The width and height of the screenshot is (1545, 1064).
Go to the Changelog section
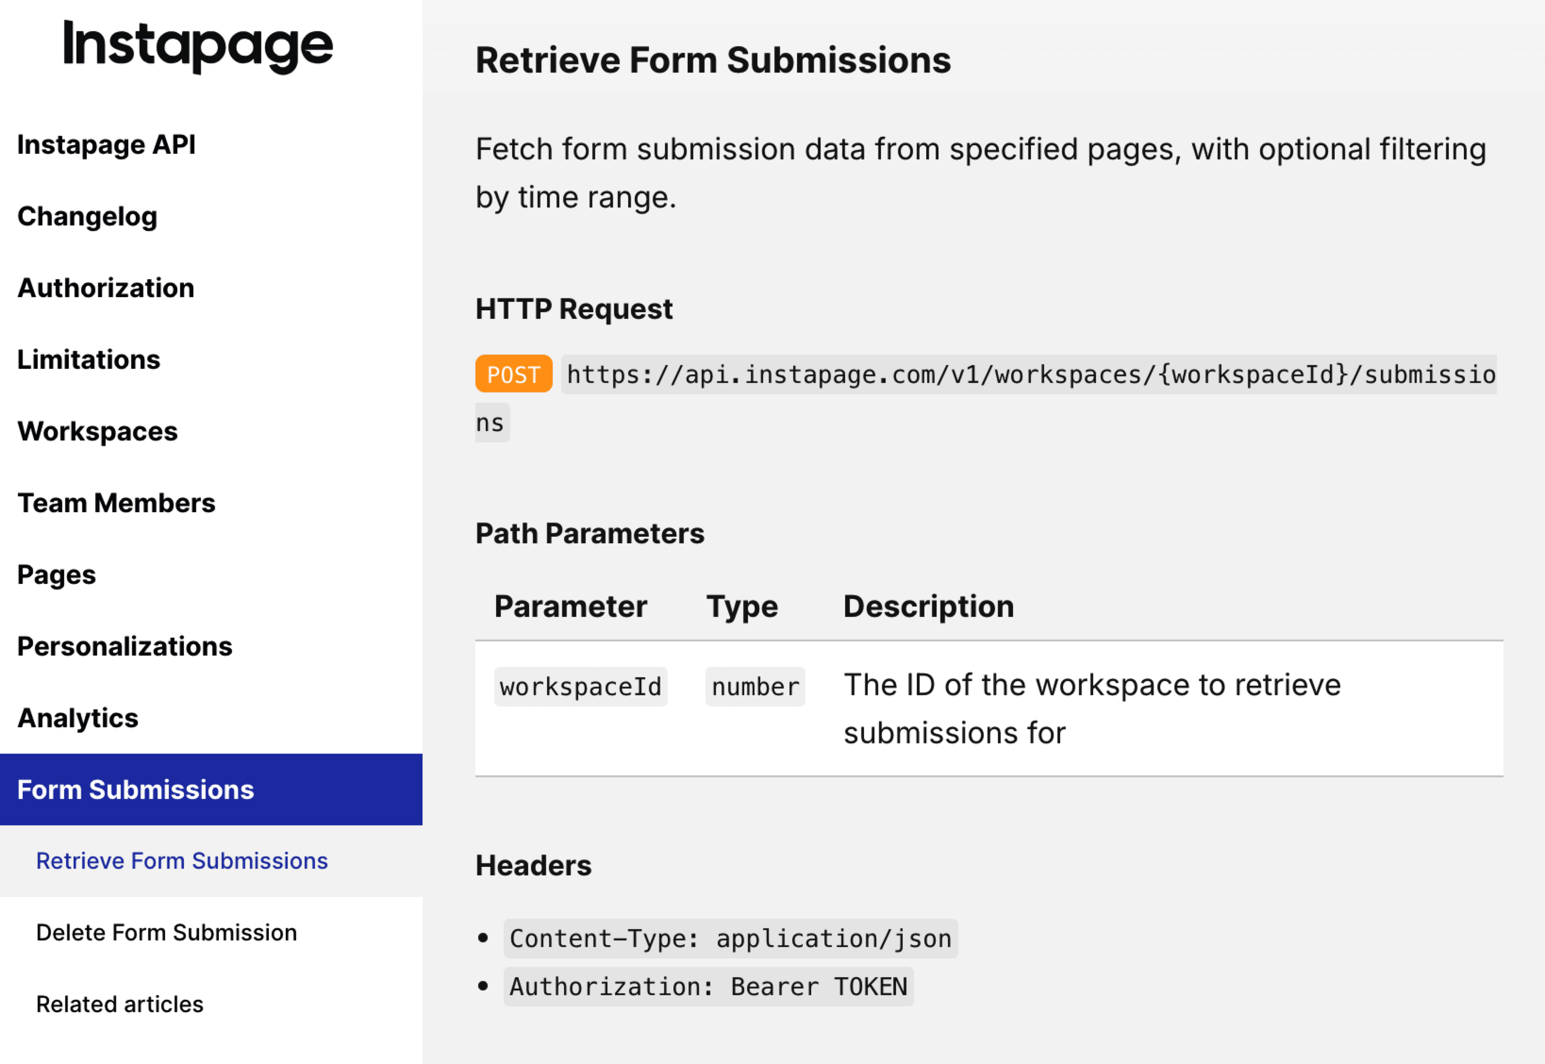87,216
